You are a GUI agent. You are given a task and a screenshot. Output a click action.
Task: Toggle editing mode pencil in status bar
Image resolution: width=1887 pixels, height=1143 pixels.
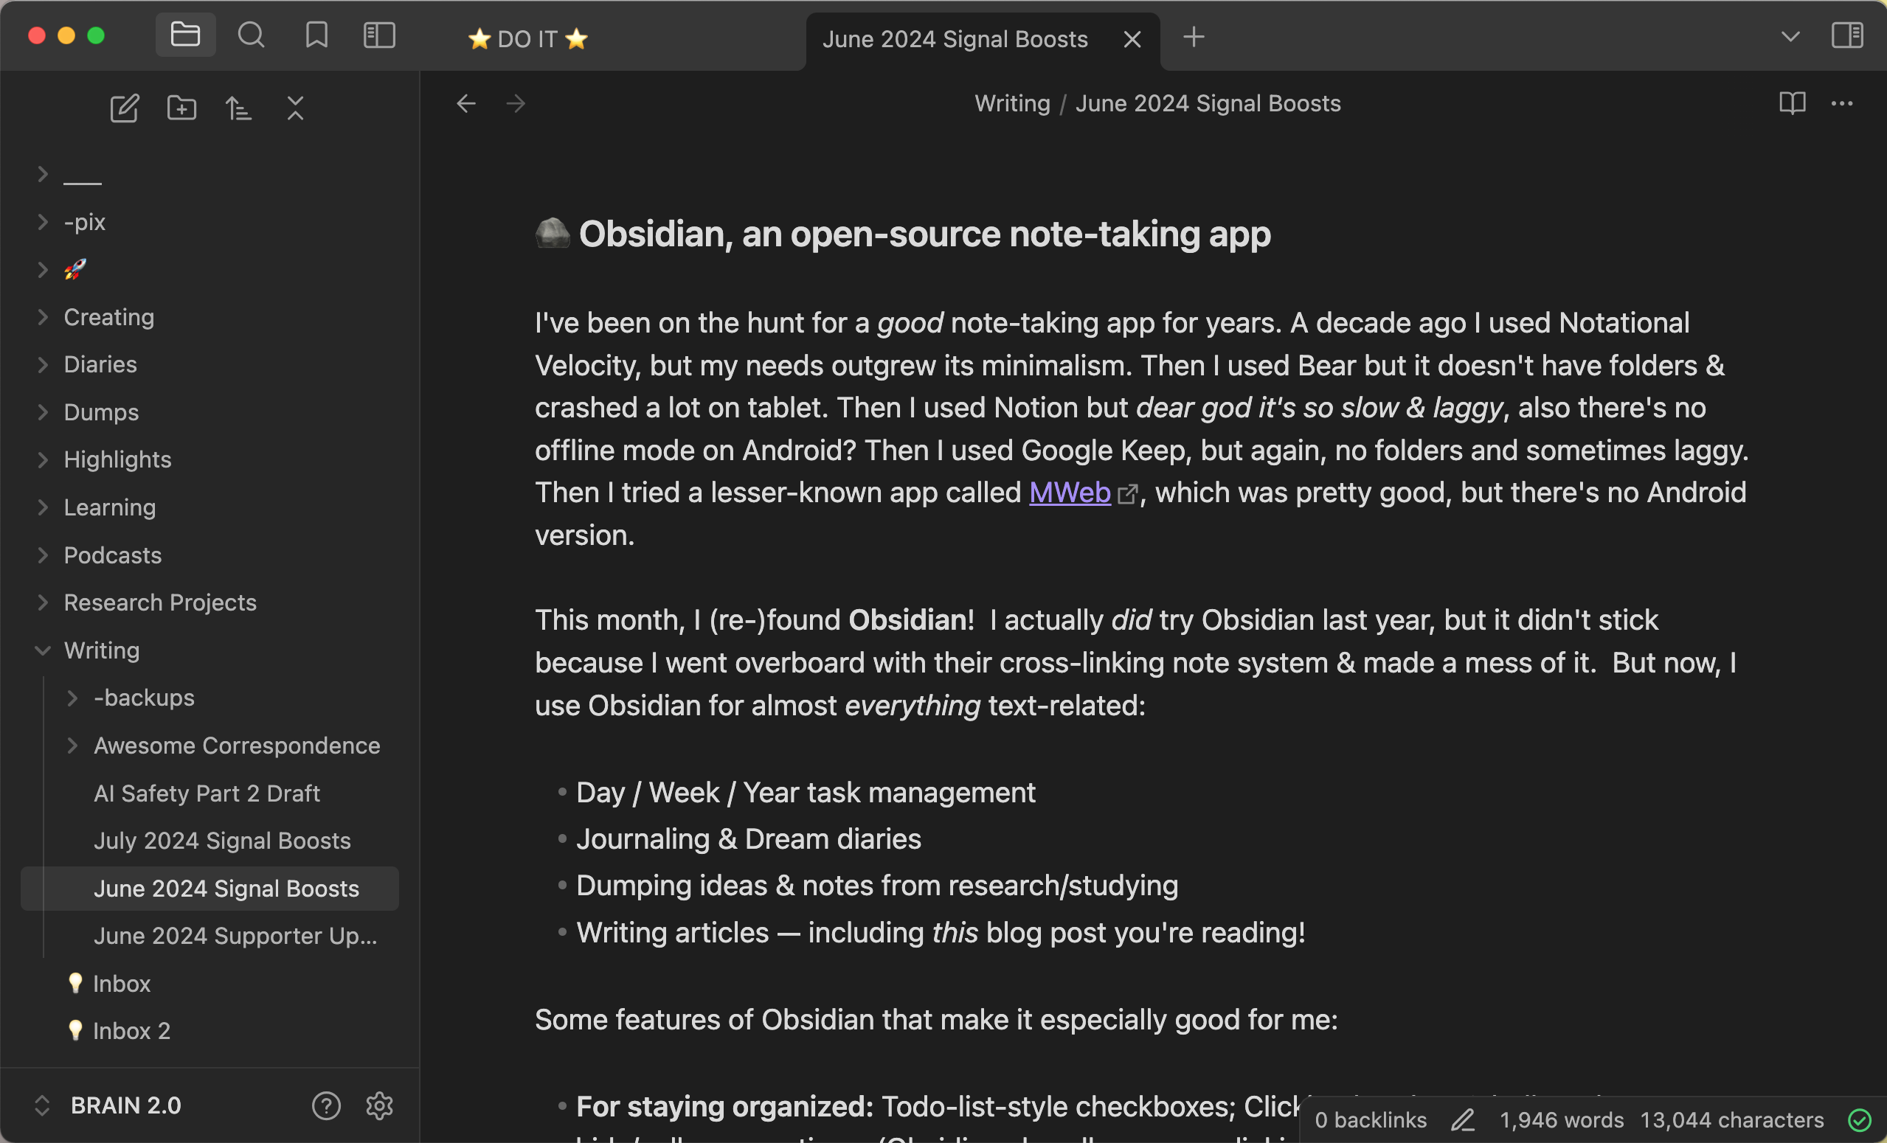tap(1463, 1120)
